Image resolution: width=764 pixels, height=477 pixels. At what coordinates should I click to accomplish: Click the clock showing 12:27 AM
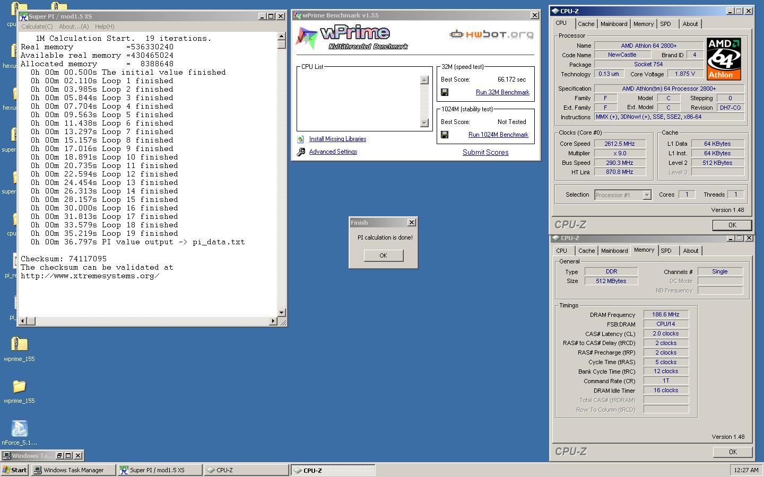746,470
